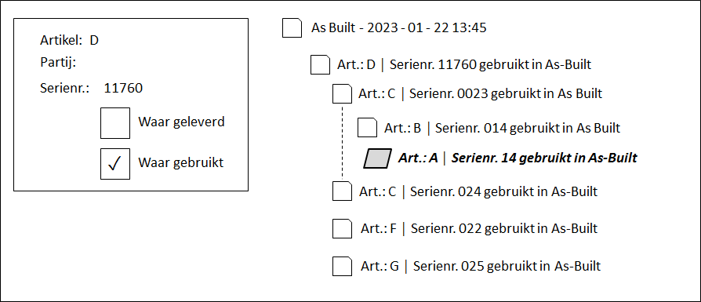
Task: Click the document icon for Art.: B
Action: [x=368, y=128]
